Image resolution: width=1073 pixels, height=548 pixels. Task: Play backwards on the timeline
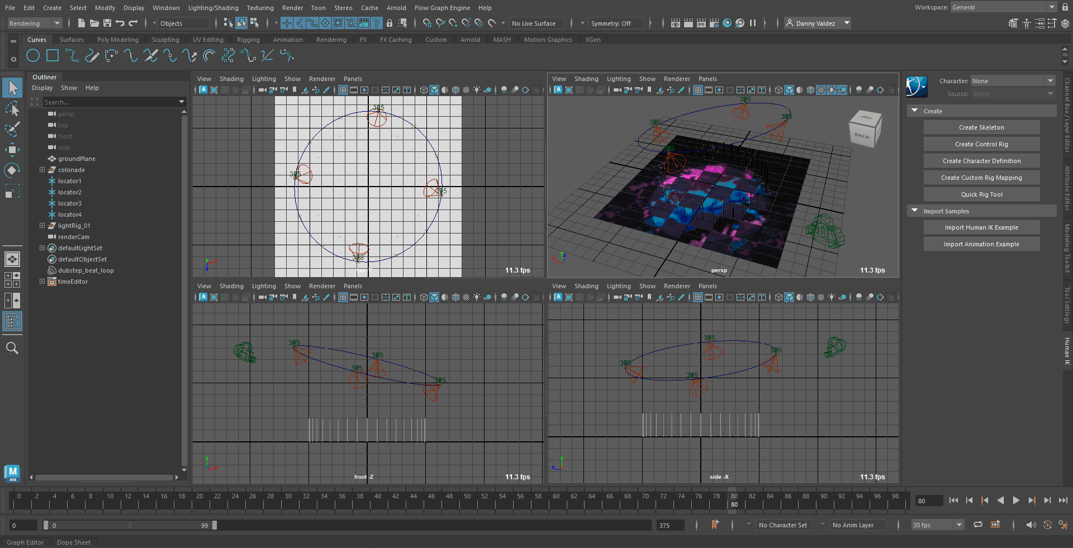[1000, 501]
